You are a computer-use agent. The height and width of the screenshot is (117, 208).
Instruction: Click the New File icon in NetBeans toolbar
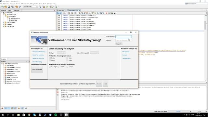point(2,7)
